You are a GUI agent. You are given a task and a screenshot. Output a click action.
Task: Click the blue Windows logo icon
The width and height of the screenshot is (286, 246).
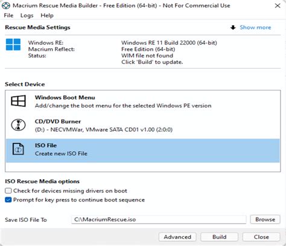(13, 45)
